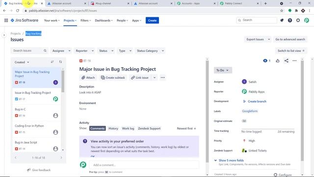This screenshot has height=177, width=314.
Task: Click the search magnifier in Search issues
Action: coord(45,51)
